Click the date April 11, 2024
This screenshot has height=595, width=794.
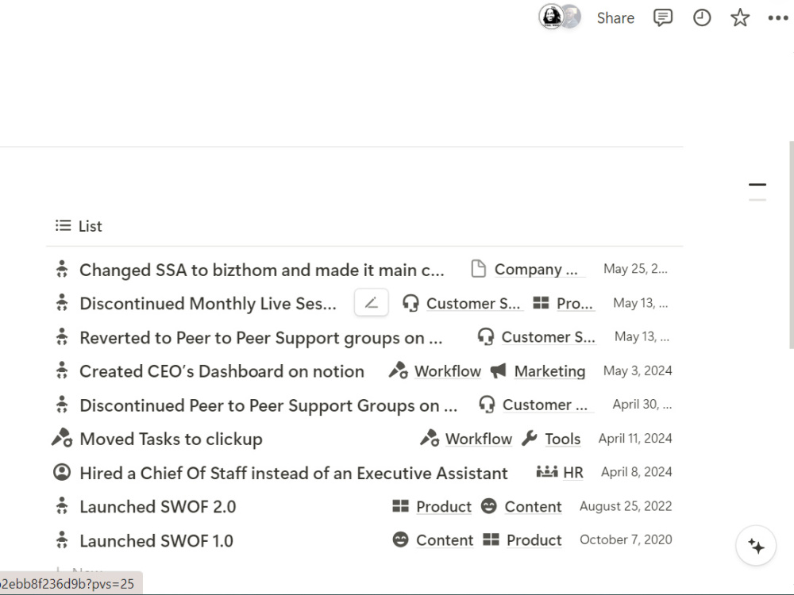click(x=635, y=438)
